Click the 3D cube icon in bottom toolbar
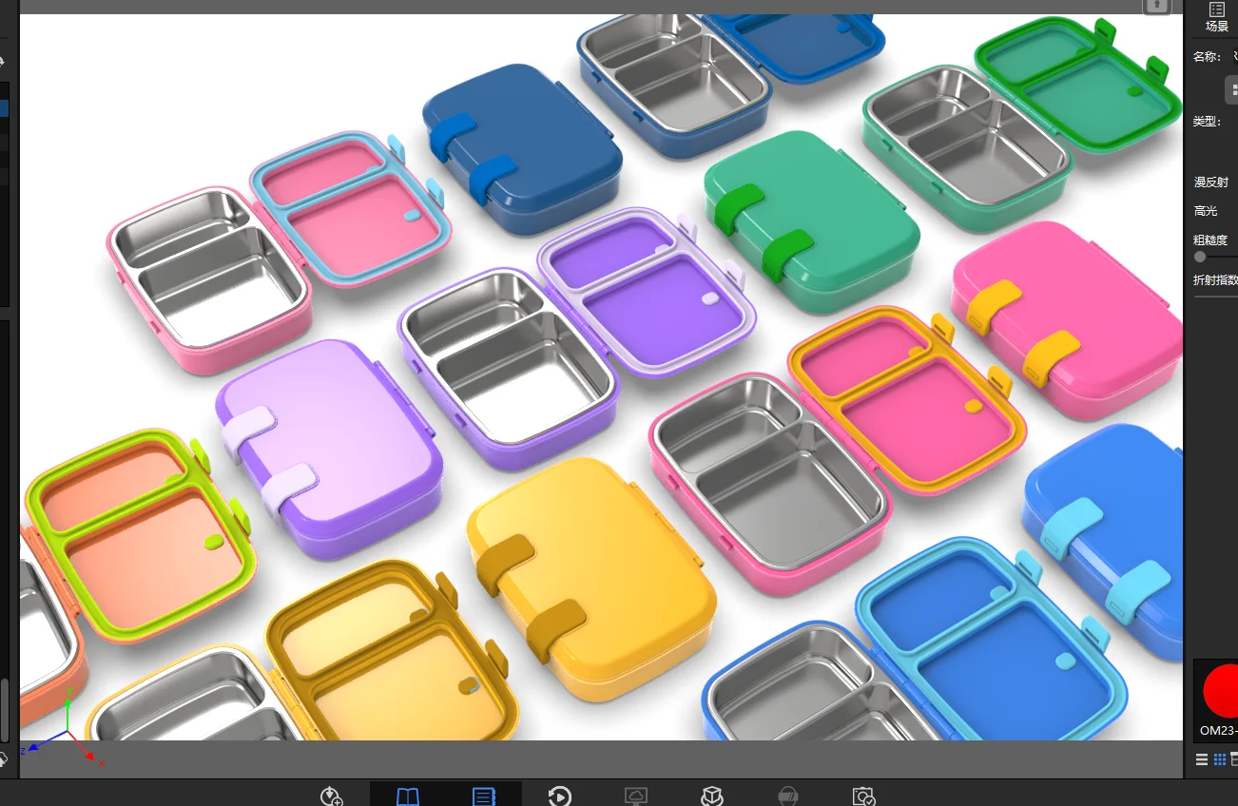The image size is (1238, 806). [711, 796]
